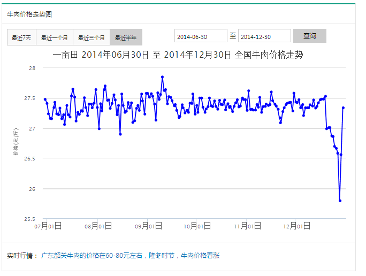Click the last data point on the line

pos(343,108)
